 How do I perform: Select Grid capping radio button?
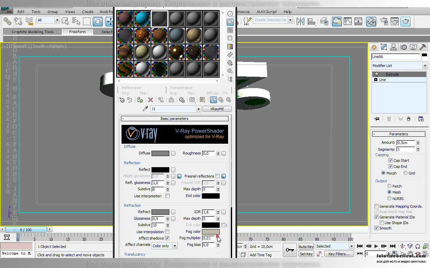coord(405,173)
